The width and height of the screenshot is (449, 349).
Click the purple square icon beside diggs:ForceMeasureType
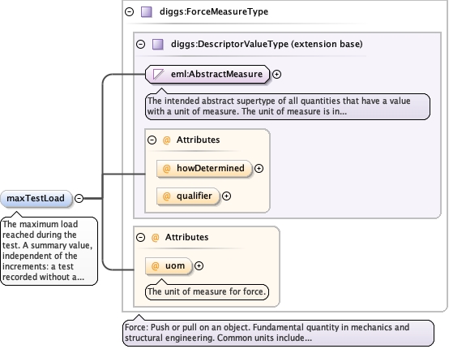(147, 12)
